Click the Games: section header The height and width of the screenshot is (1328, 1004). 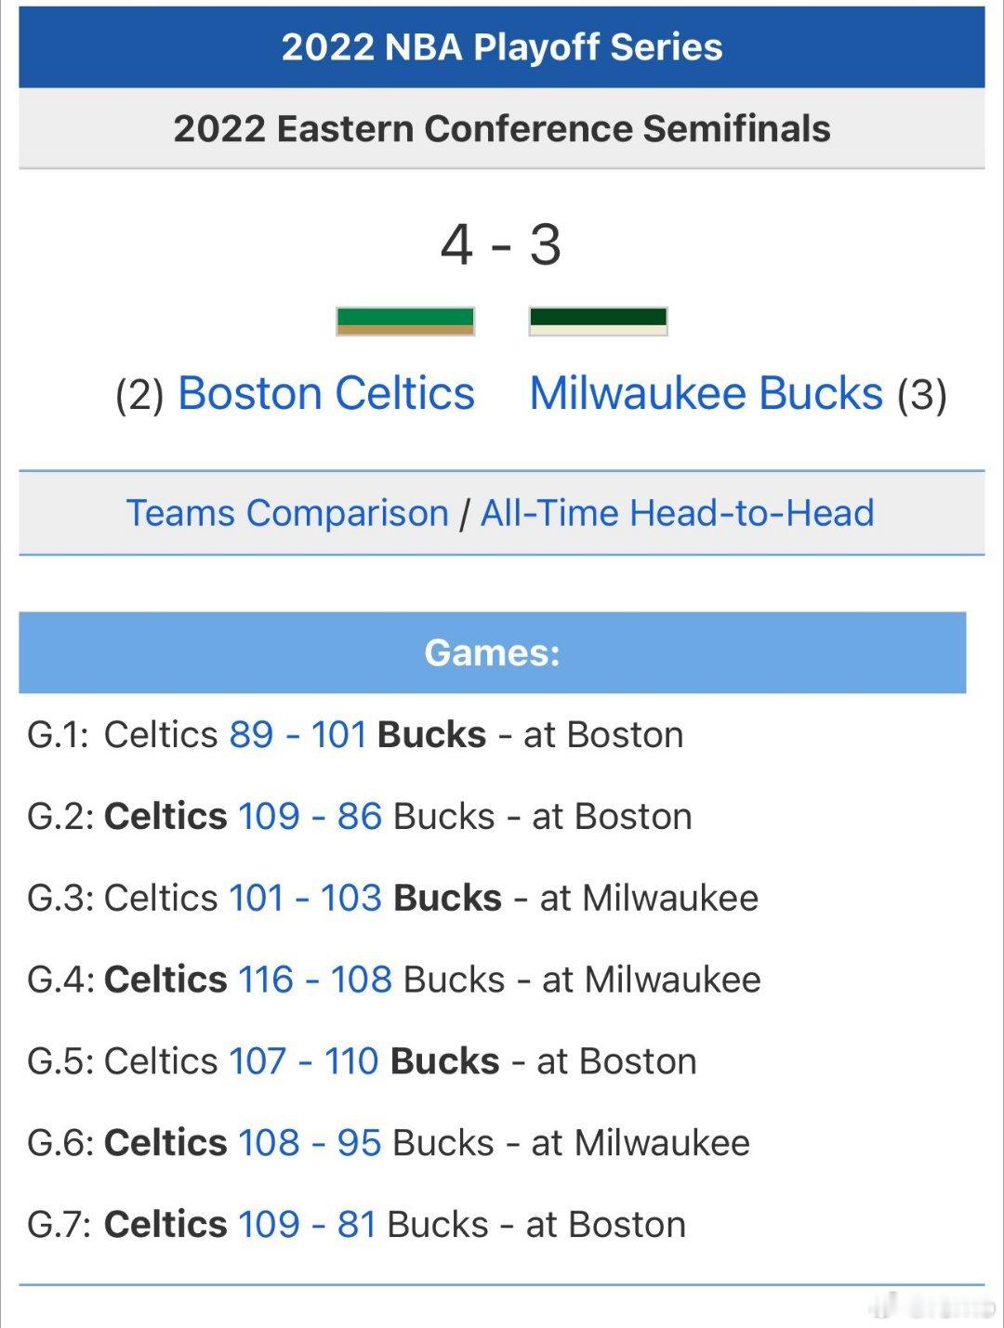coord(493,652)
